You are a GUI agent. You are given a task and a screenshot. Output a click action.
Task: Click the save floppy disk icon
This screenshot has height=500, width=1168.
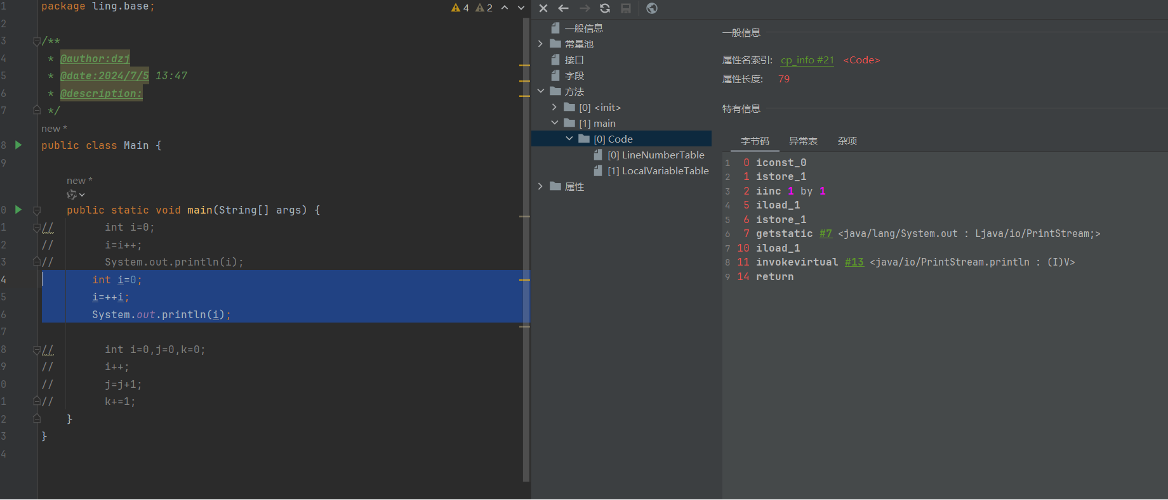[626, 8]
